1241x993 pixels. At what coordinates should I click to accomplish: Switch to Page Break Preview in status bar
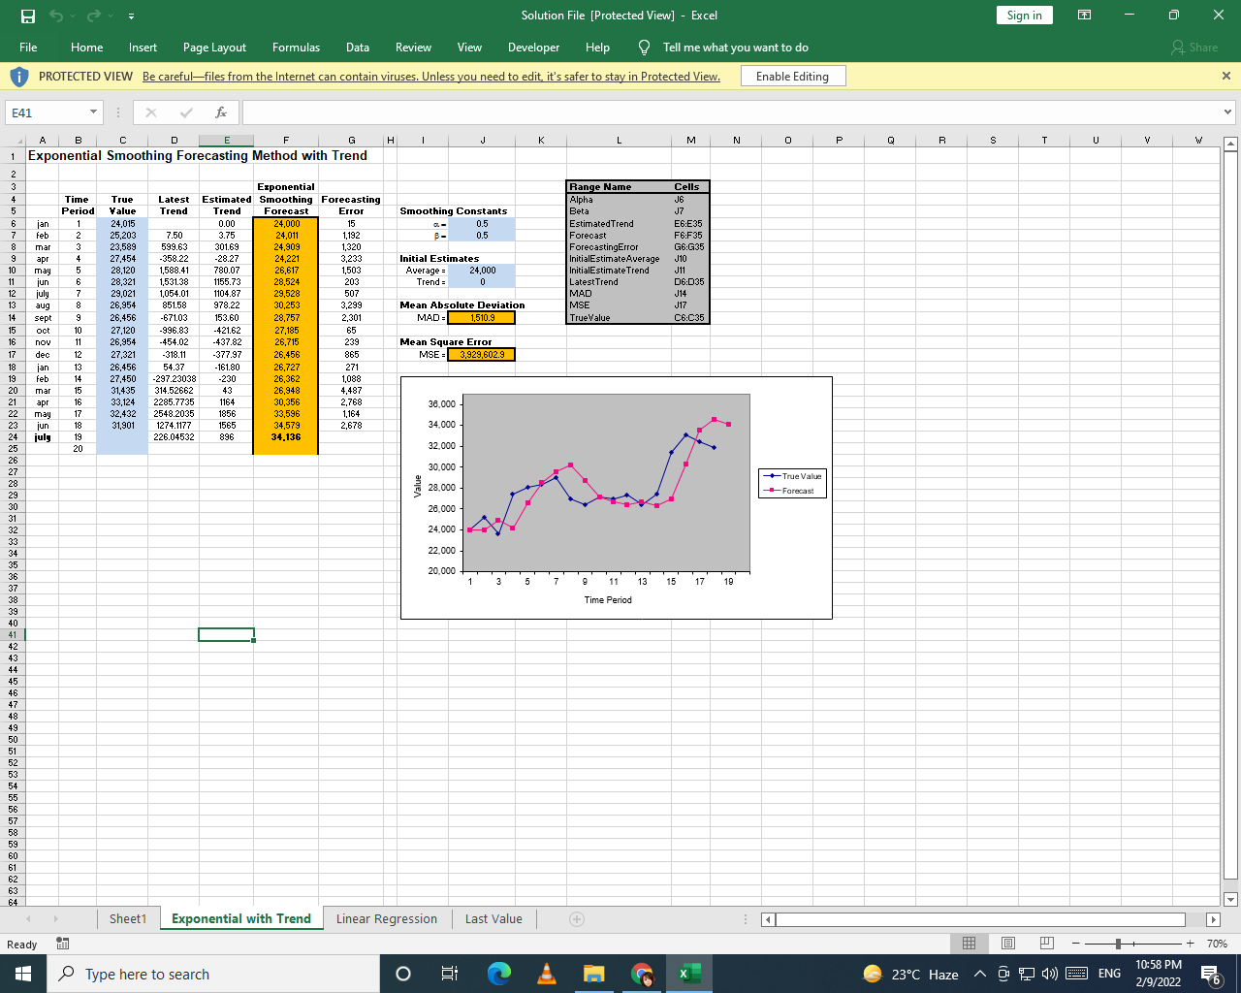(x=1046, y=943)
